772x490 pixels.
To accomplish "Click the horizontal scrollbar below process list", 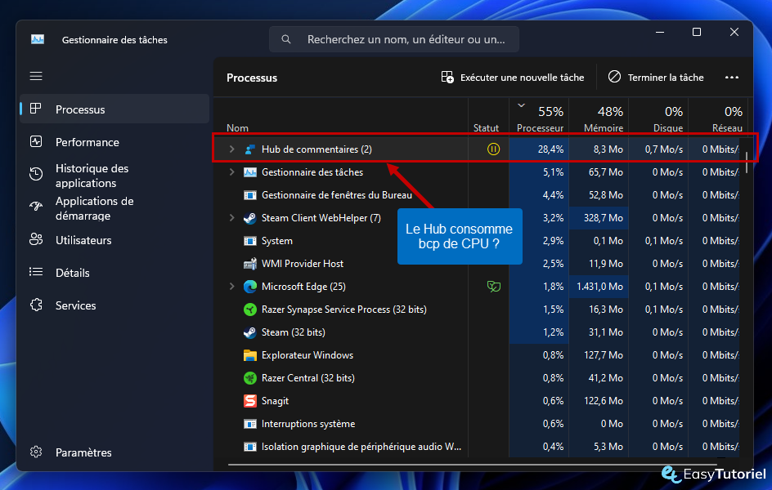I will click(472, 464).
